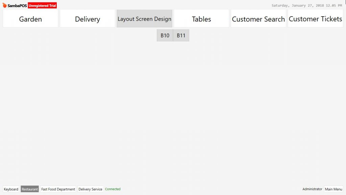Select the Layout Screen Design tab
Viewport: 346px width, 195px height.
pos(144,19)
